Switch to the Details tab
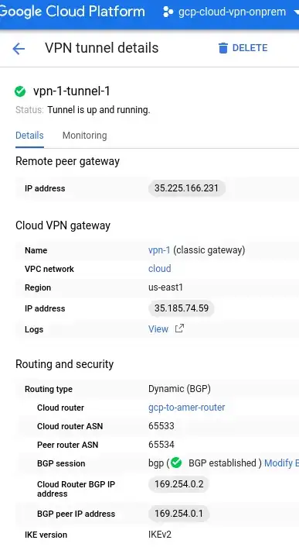299x547 pixels. click(x=29, y=136)
